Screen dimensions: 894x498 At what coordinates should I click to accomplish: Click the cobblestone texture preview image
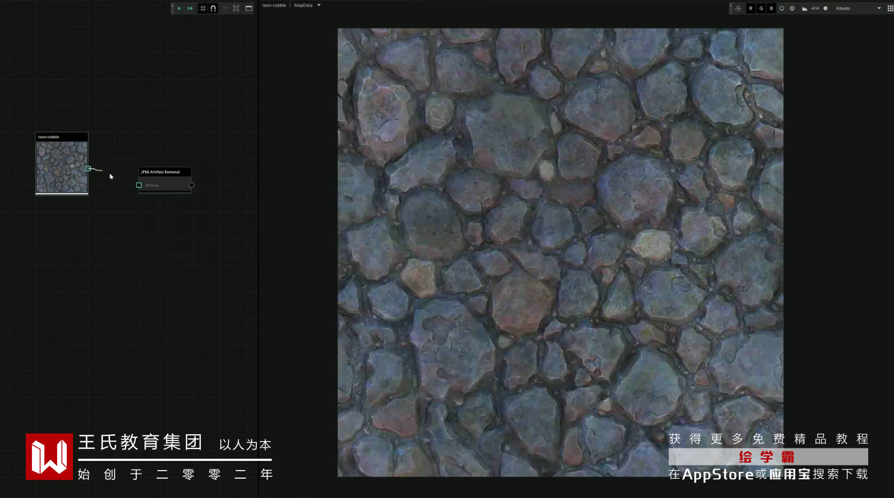(560, 252)
